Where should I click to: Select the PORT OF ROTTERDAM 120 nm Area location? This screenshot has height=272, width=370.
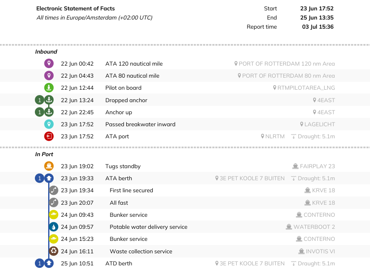(x=287, y=64)
